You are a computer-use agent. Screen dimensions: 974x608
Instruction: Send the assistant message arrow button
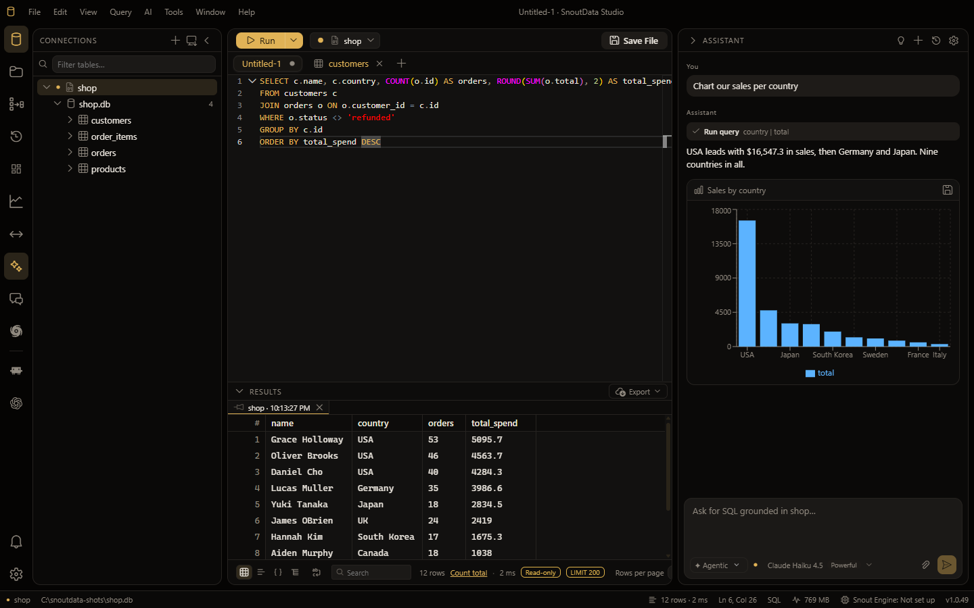tap(947, 565)
